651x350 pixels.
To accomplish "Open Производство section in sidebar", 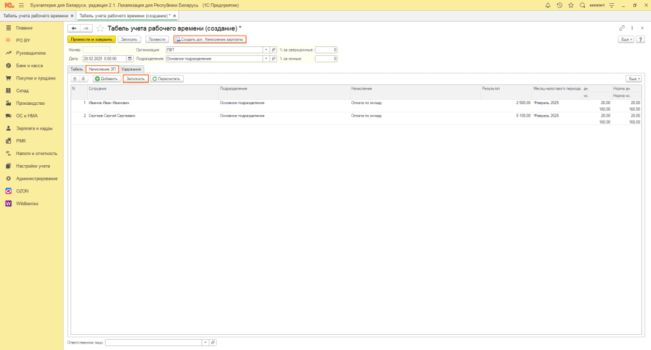I will pyautogui.click(x=30, y=104).
